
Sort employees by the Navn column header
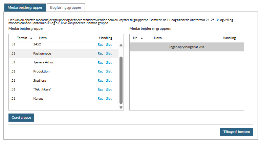(158, 38)
